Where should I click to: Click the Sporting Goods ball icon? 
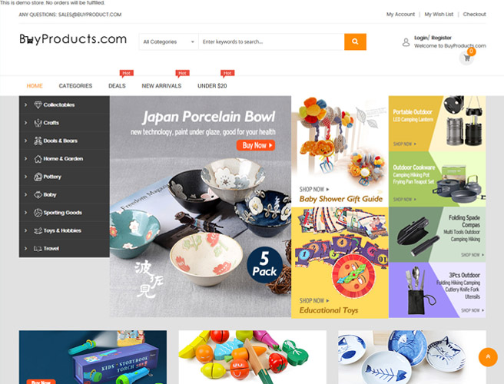click(38, 213)
